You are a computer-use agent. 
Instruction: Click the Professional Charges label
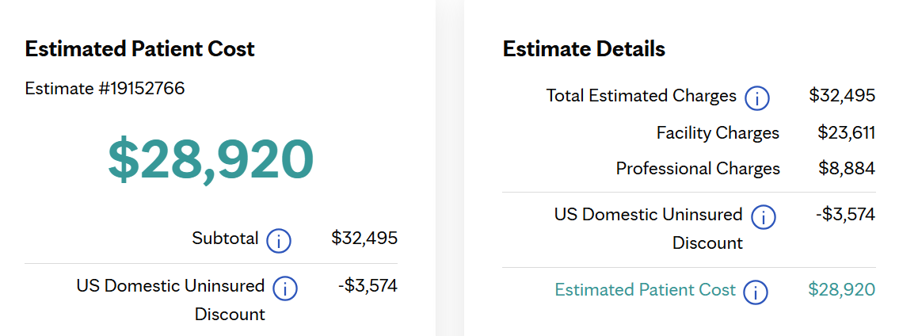tap(698, 169)
